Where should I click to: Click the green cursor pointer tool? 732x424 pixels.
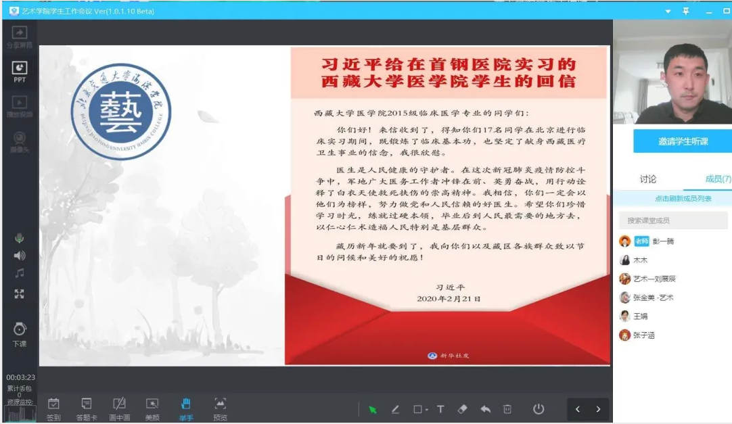tap(373, 409)
